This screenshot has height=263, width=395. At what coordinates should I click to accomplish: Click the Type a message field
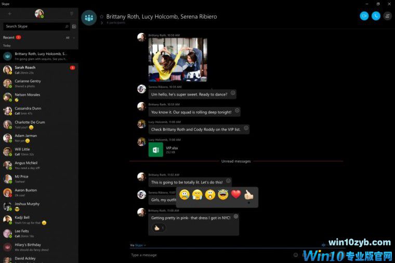pyautogui.click(x=210, y=255)
